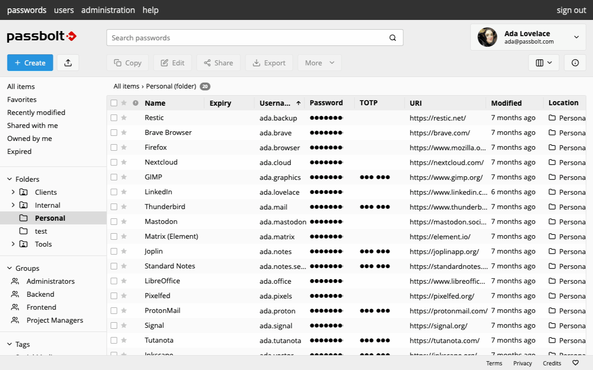This screenshot has height=370, width=593.
Task: Check the Nextcloud row checkbox
Action: (114, 162)
